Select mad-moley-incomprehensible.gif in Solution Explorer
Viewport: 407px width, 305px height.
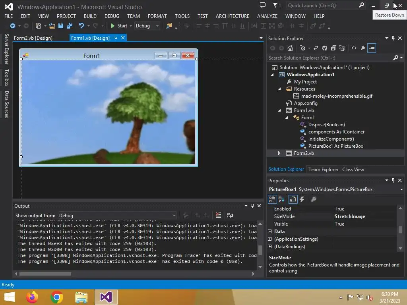coord(336,96)
